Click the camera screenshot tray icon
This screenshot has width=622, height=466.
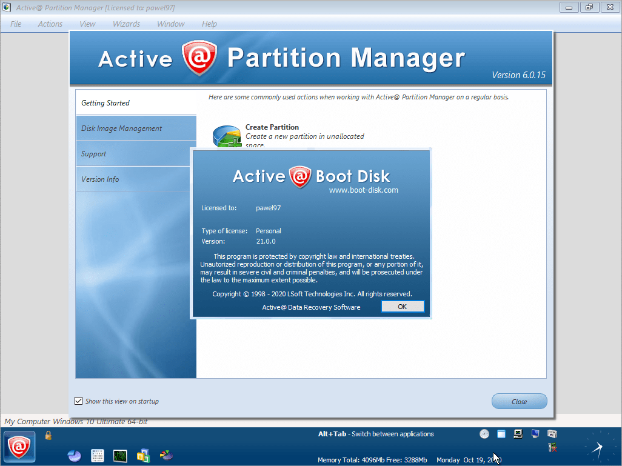(552, 434)
